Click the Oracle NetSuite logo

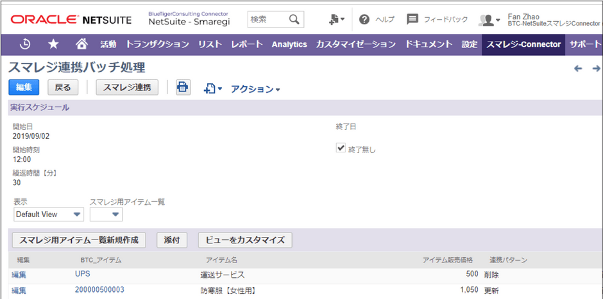(x=71, y=20)
